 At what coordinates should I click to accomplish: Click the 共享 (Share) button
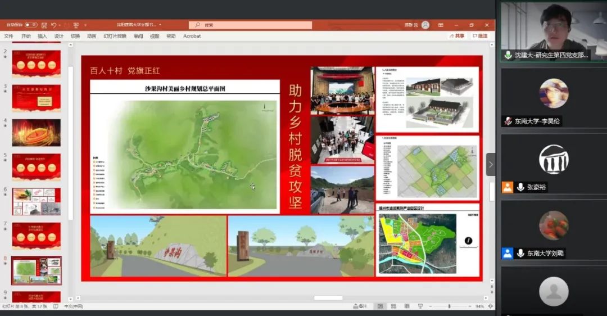(457, 36)
